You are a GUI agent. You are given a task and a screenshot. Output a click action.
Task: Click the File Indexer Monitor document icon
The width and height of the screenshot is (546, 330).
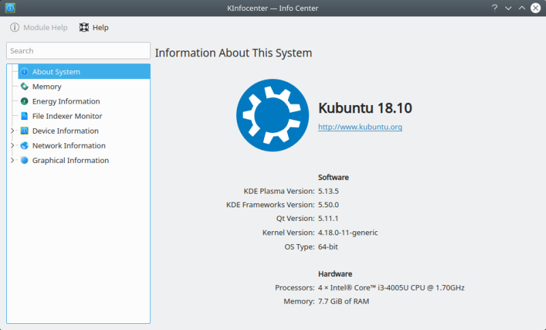point(25,116)
